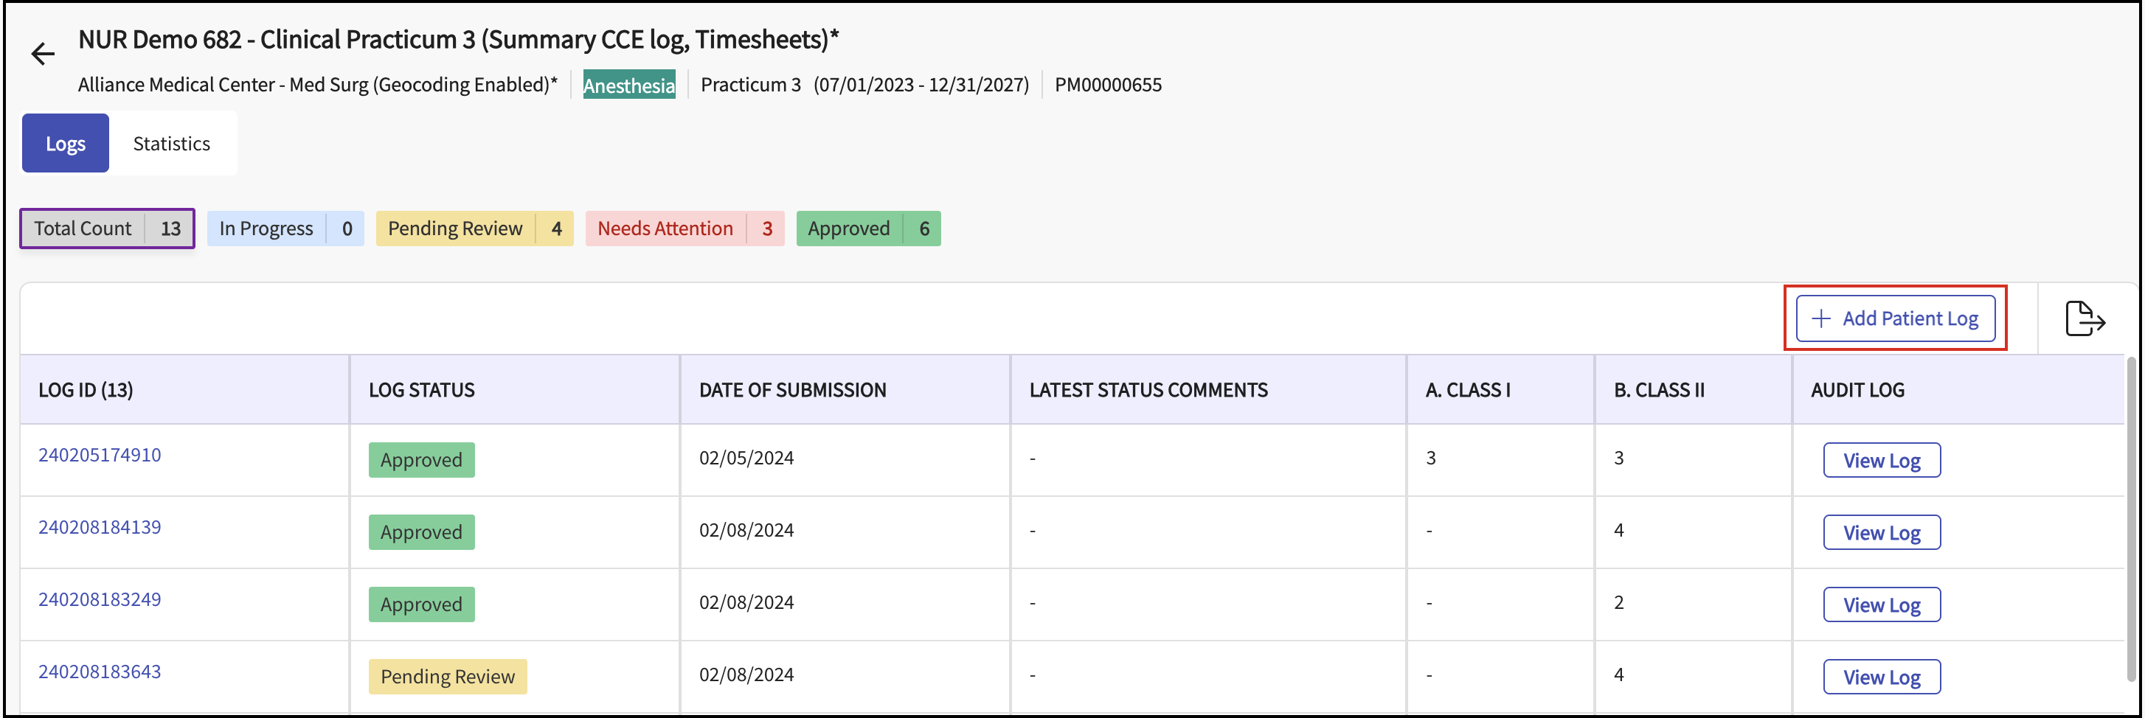Click the export logs icon
Image resolution: width=2145 pixels, height=718 pixels.
2085,318
